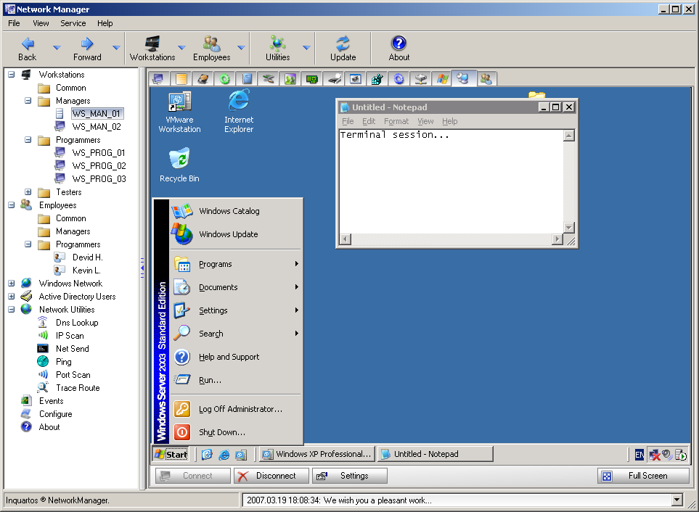Click the Settings button below remote view
This screenshot has height=512, width=699.
(x=350, y=476)
